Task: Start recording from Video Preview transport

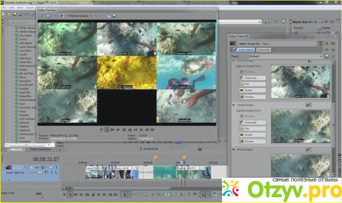Action: click(x=101, y=129)
